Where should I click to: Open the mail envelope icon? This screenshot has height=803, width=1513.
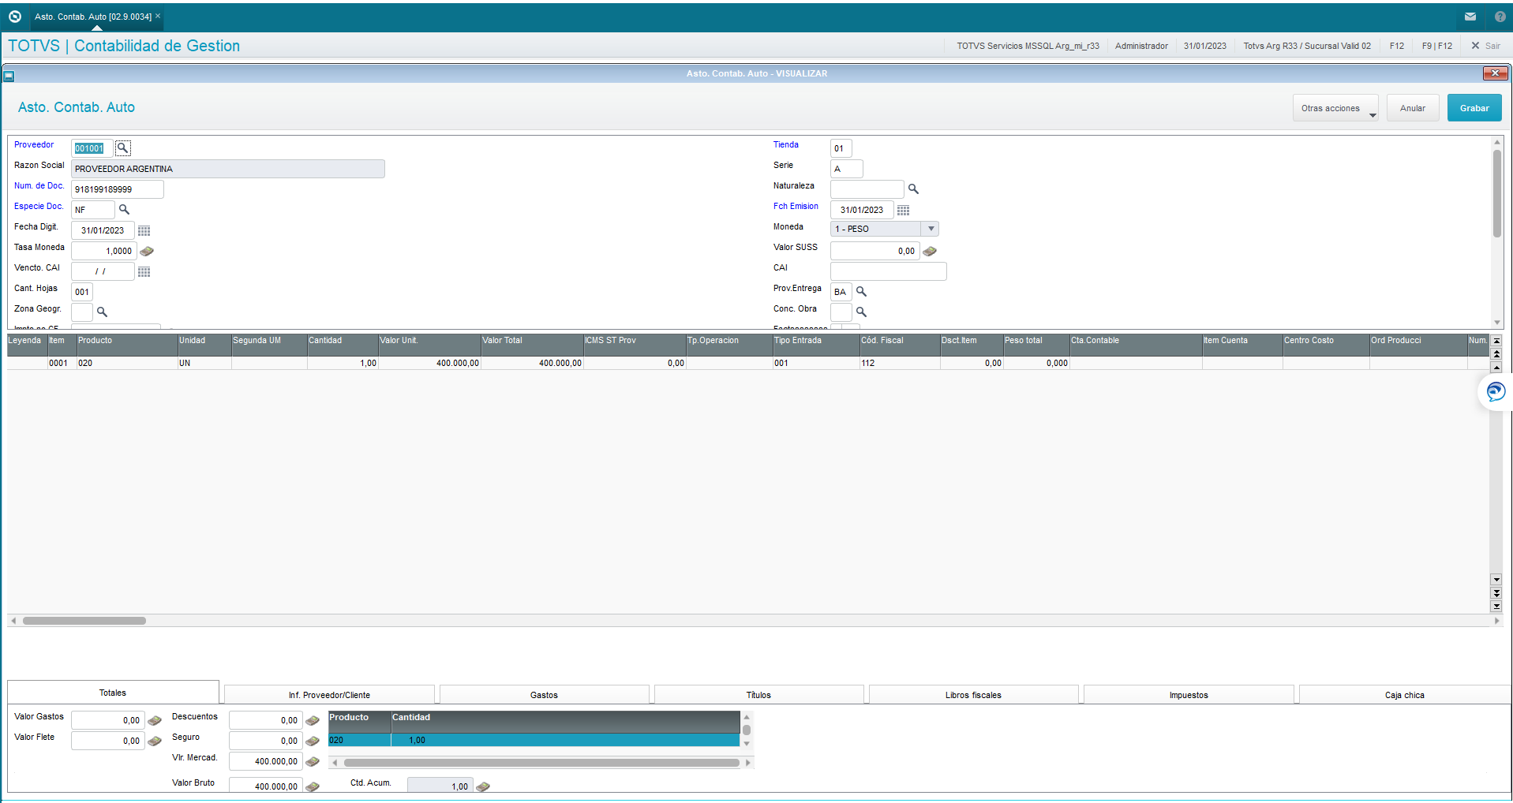(x=1470, y=17)
